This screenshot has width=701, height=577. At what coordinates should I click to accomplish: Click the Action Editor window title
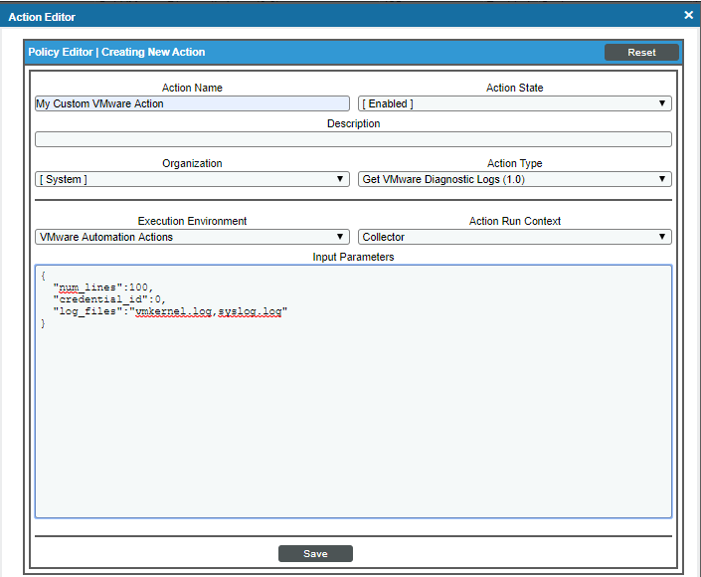point(42,17)
